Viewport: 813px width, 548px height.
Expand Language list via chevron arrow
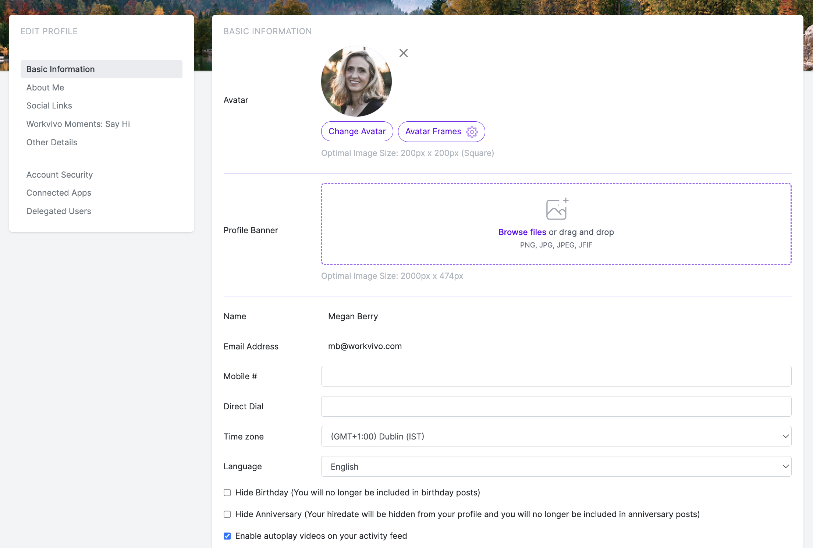coord(785,466)
